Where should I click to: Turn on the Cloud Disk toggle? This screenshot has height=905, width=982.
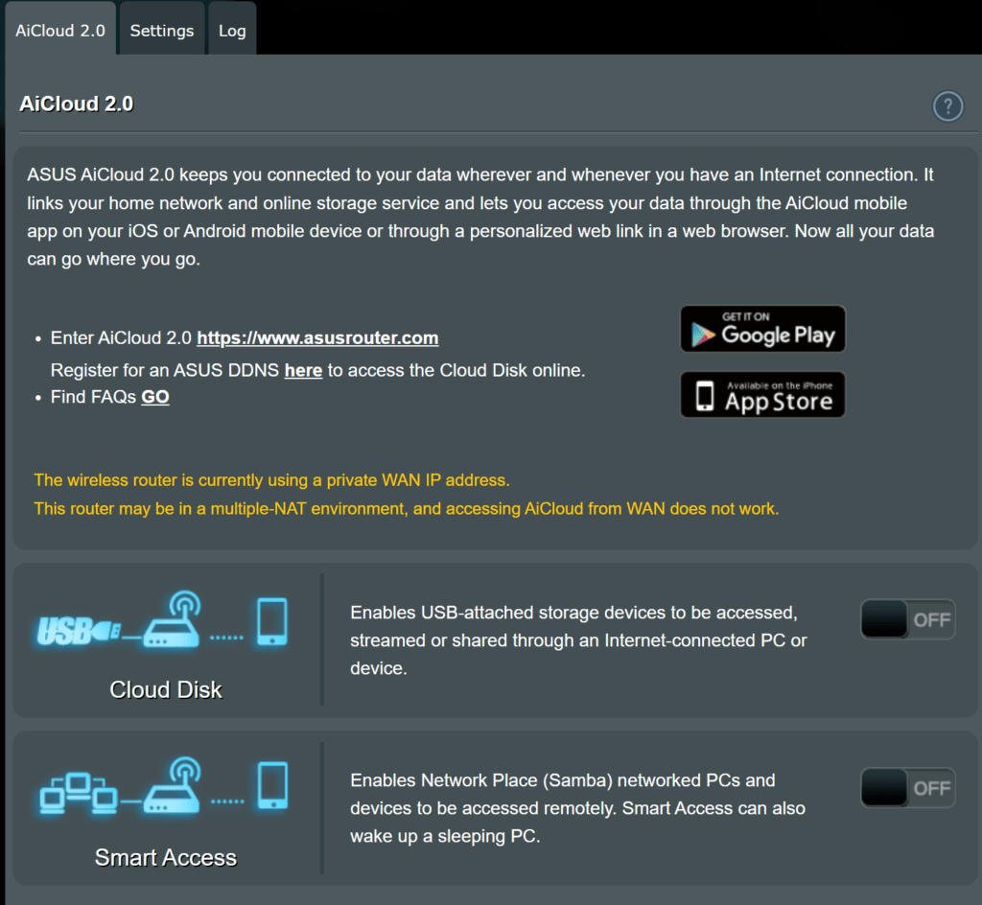click(907, 619)
